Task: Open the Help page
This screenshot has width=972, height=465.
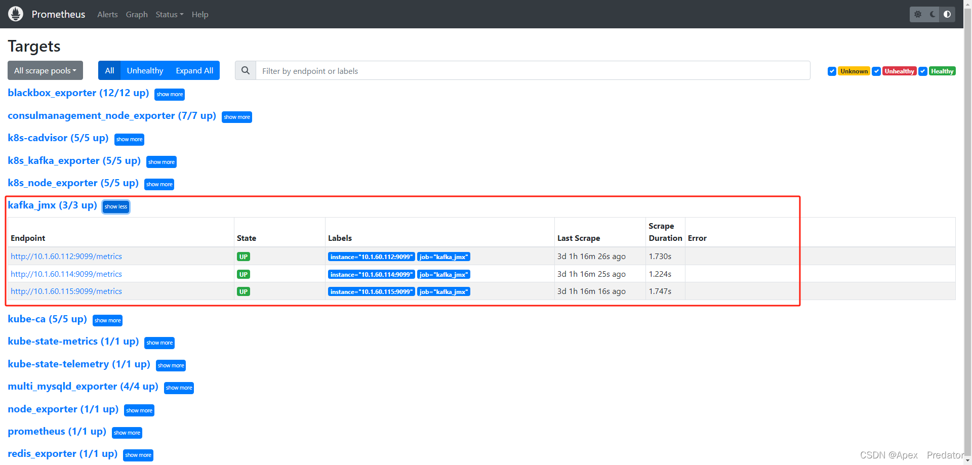Action: [x=200, y=14]
